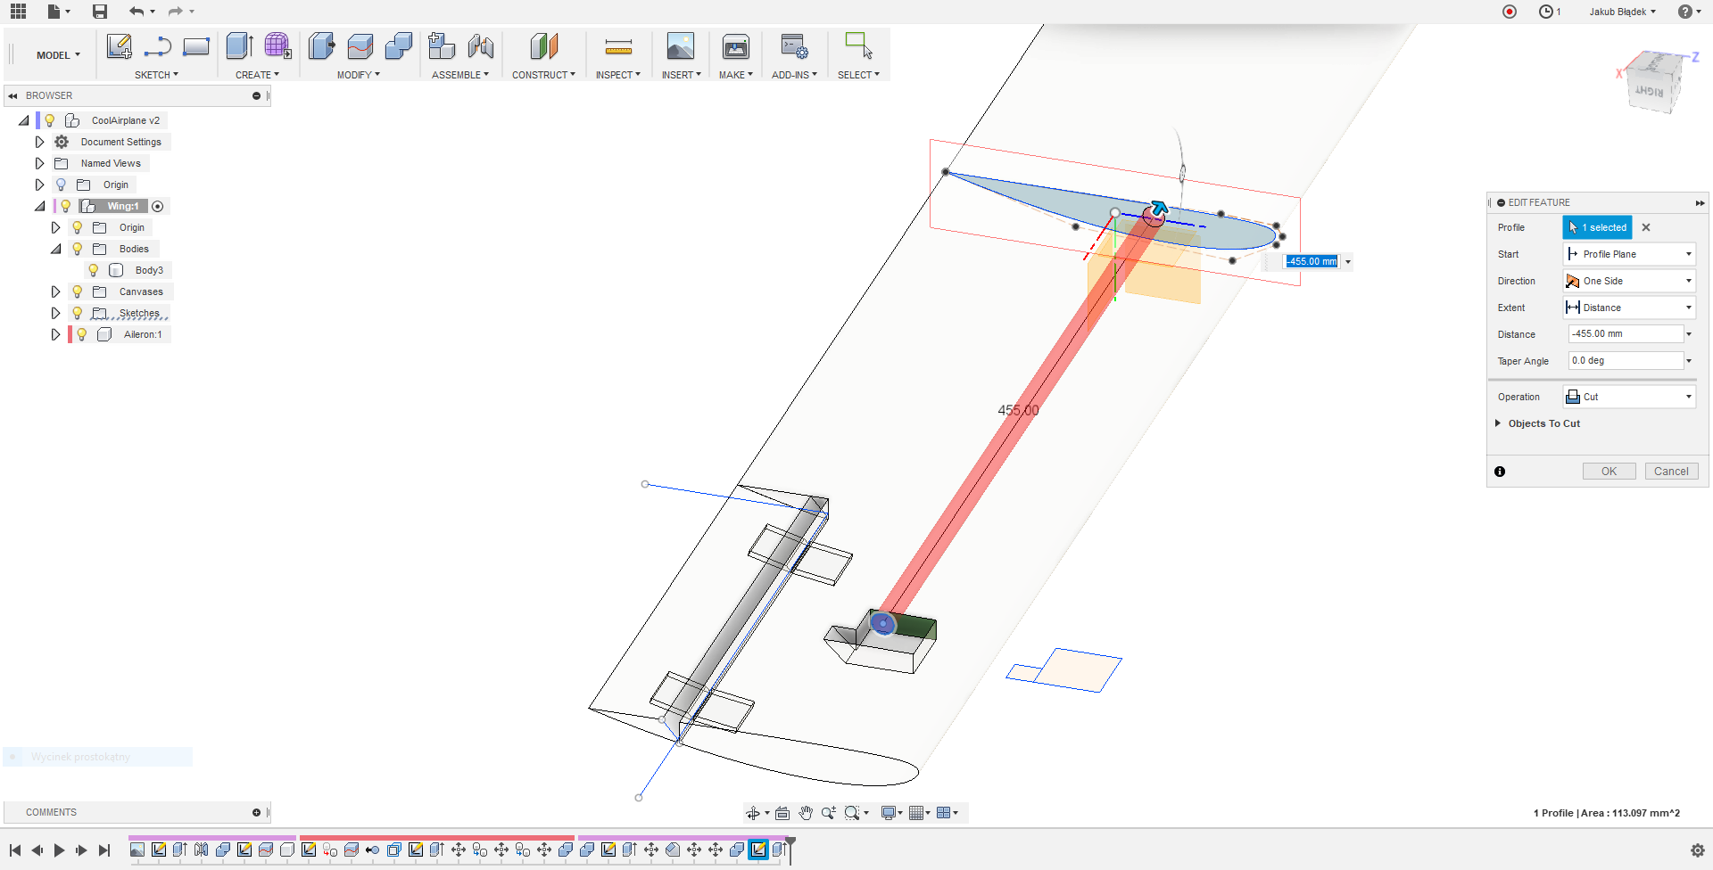Open the Create Form icon
The height and width of the screenshot is (870, 1713).
[277, 46]
